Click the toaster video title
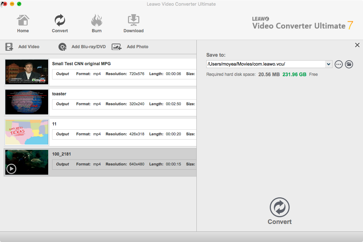 [x=59, y=94]
